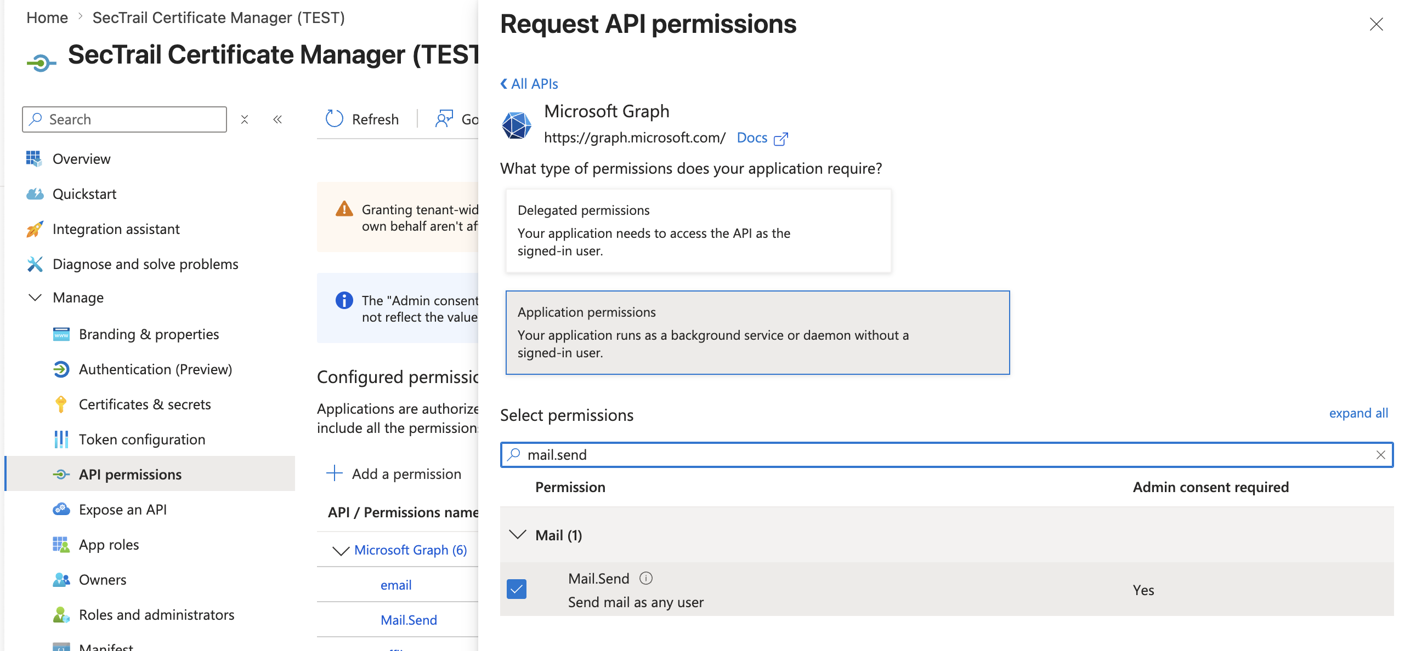Click the Permission column header

coord(570,487)
